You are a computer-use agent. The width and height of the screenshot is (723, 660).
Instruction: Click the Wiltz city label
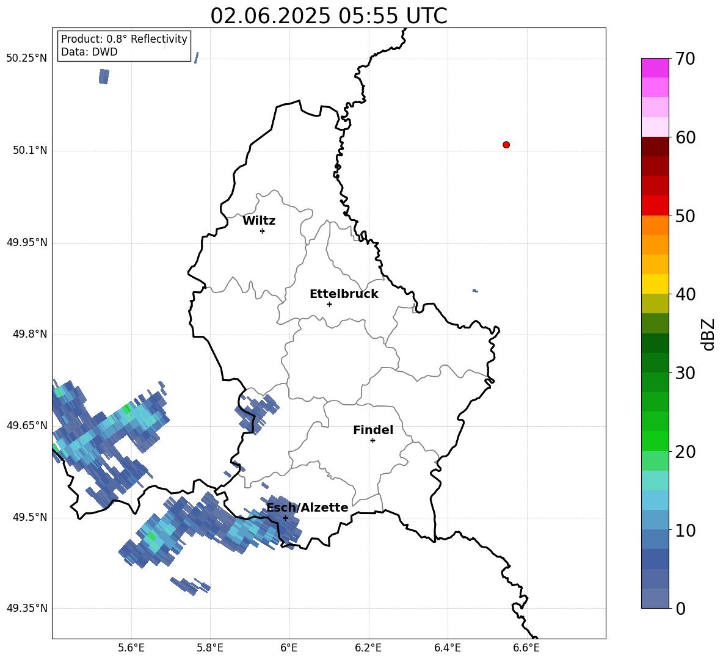tap(259, 221)
